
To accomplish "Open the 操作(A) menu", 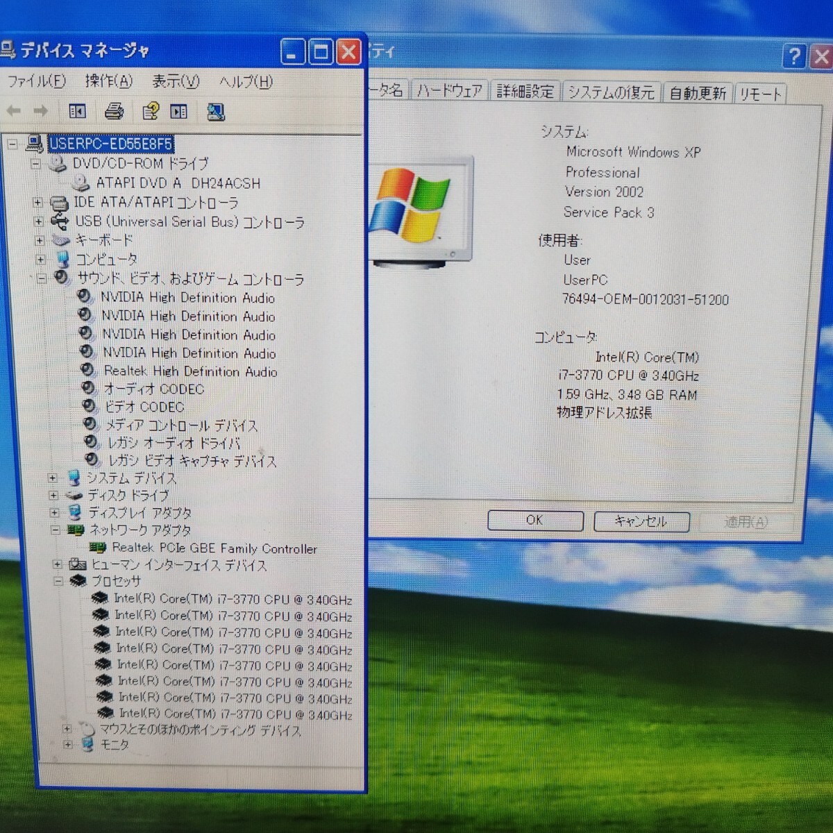I will click(x=108, y=81).
